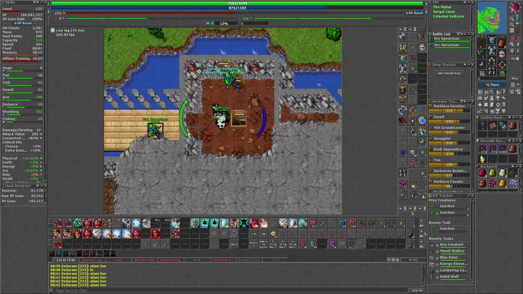Image resolution: width=523 pixels, height=294 pixels.
Task: Click the question mark help icon
Action: [x=503, y=92]
